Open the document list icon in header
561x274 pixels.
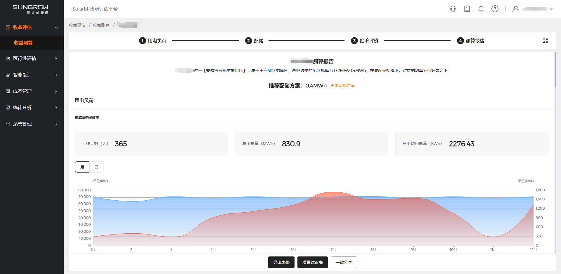pyautogui.click(x=467, y=9)
